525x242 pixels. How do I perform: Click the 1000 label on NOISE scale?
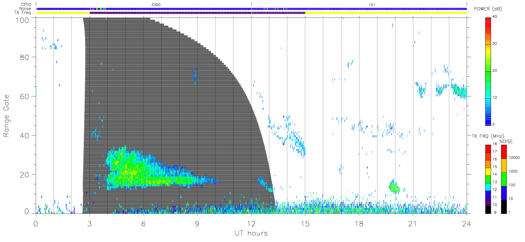pos(512,171)
